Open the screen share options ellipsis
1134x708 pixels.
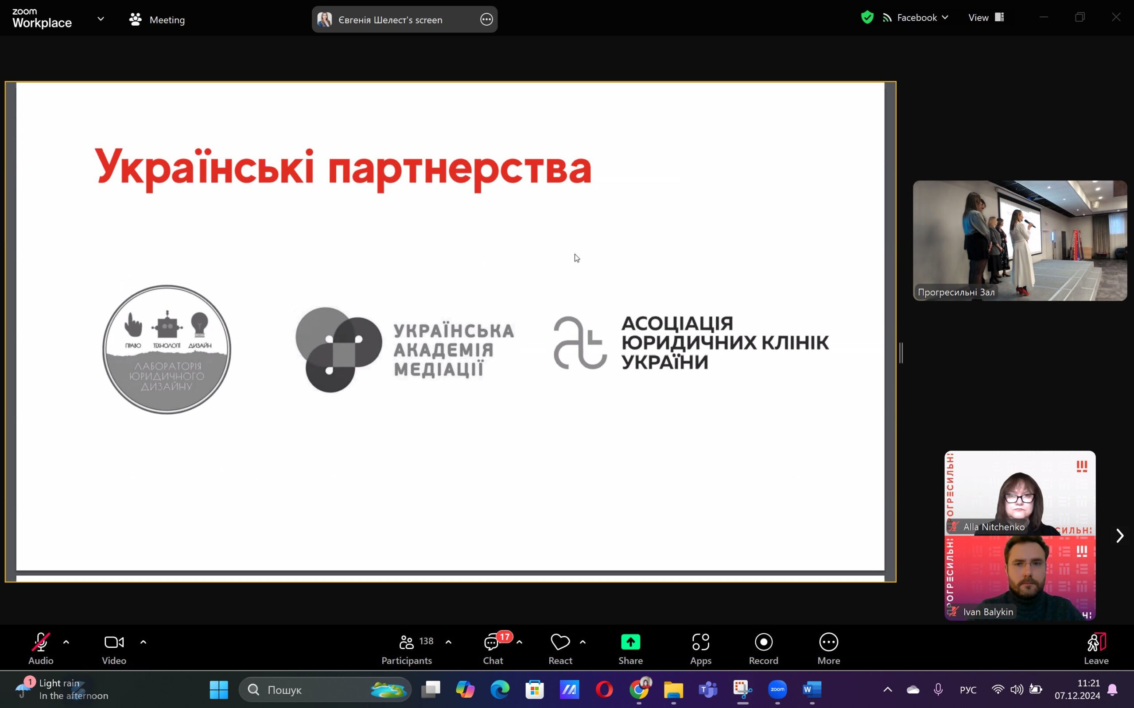(x=486, y=19)
